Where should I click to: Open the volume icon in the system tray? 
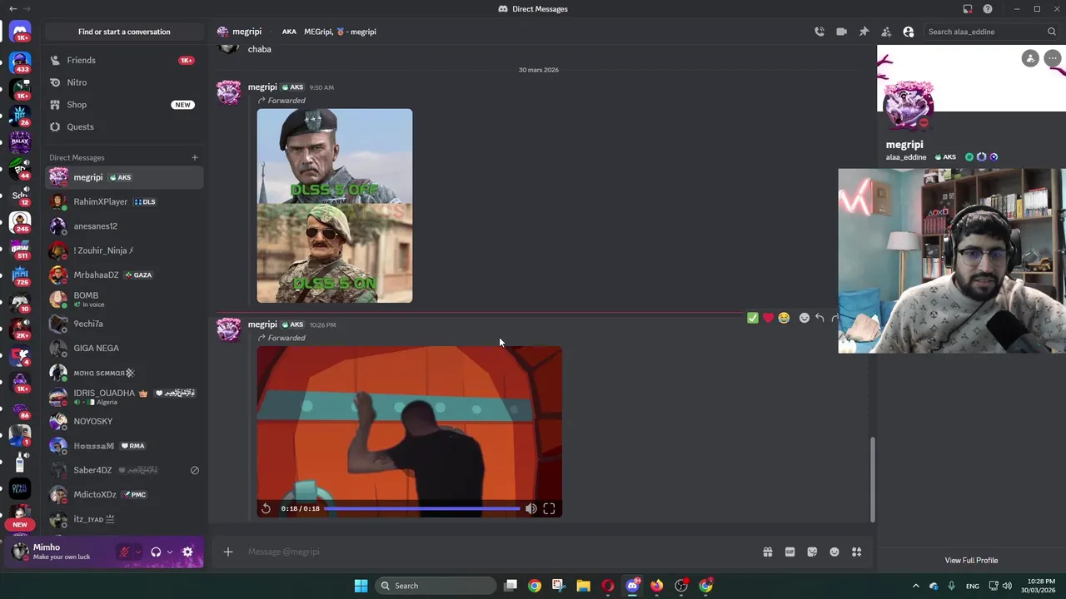(x=1007, y=586)
